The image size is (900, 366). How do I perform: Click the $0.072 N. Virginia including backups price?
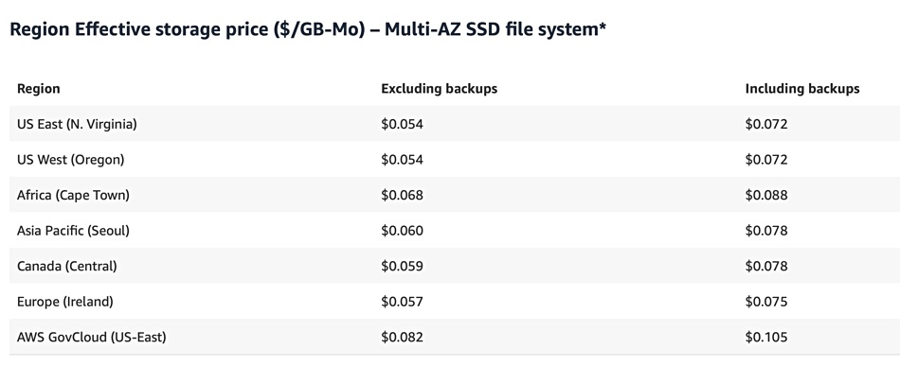click(766, 124)
